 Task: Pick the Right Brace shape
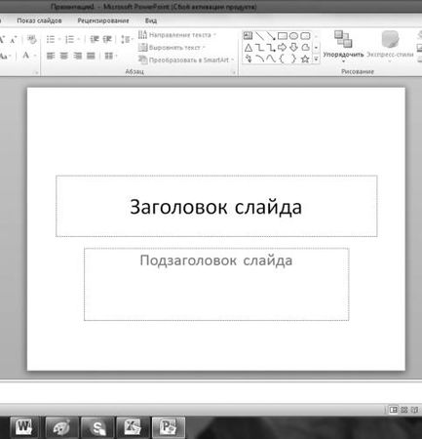click(x=293, y=59)
